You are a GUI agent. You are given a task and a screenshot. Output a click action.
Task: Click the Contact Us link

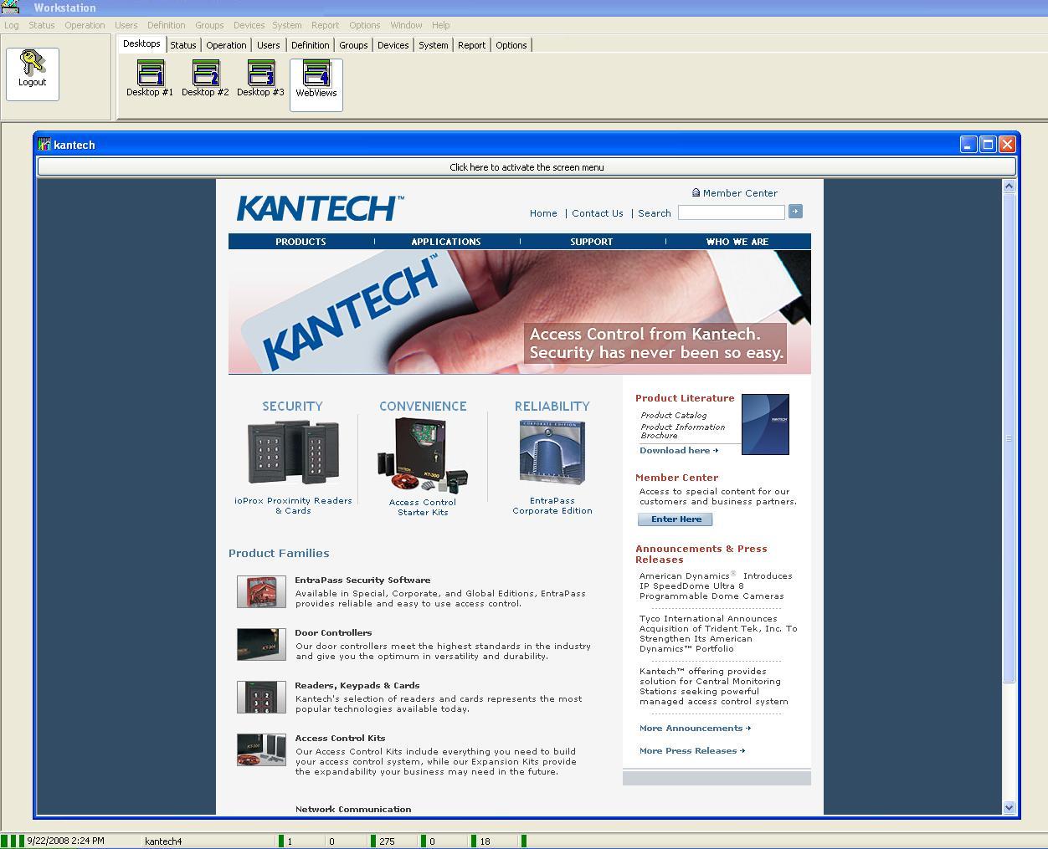click(598, 213)
